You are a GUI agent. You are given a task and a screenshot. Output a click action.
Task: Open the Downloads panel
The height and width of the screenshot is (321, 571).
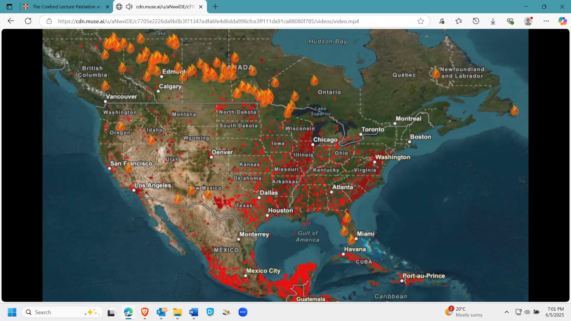[493, 21]
